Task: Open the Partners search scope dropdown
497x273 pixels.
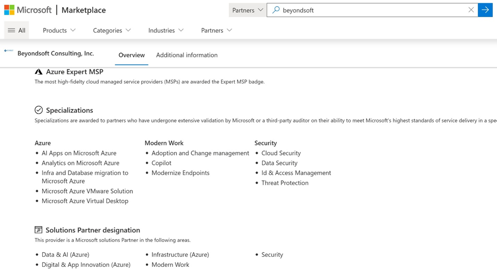Action: (247, 10)
